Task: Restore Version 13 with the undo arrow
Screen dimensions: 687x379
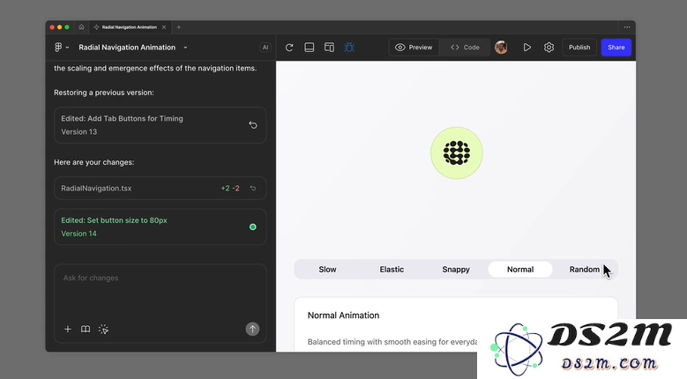Action: pos(253,125)
